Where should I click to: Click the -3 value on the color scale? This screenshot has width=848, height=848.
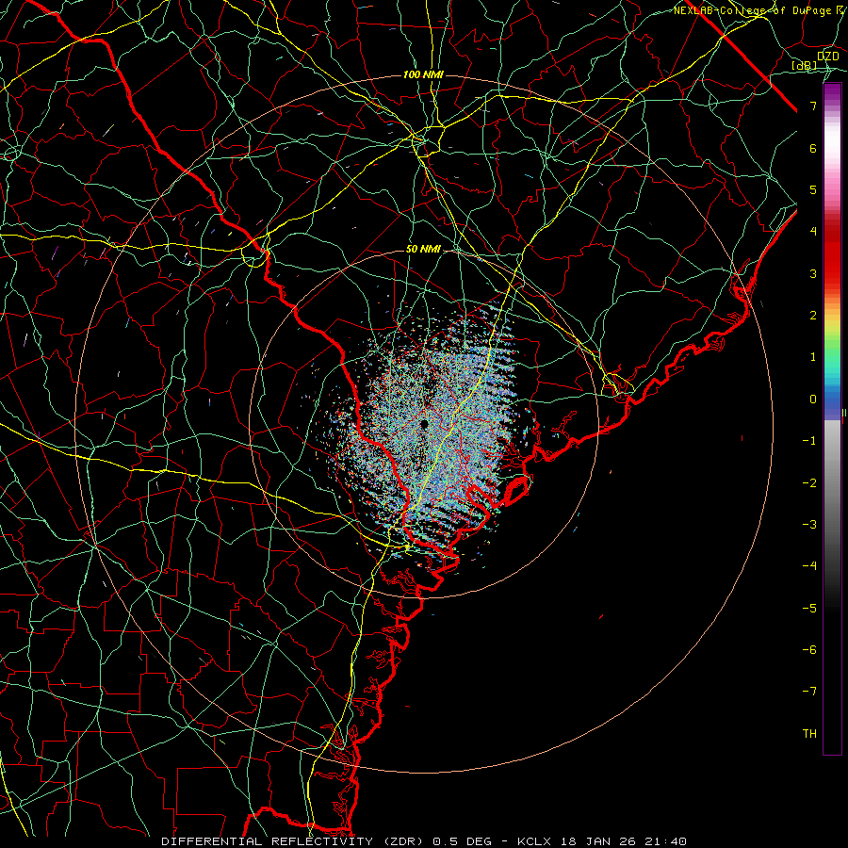(x=809, y=525)
